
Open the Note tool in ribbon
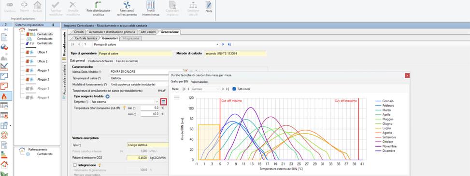[x=209, y=7]
